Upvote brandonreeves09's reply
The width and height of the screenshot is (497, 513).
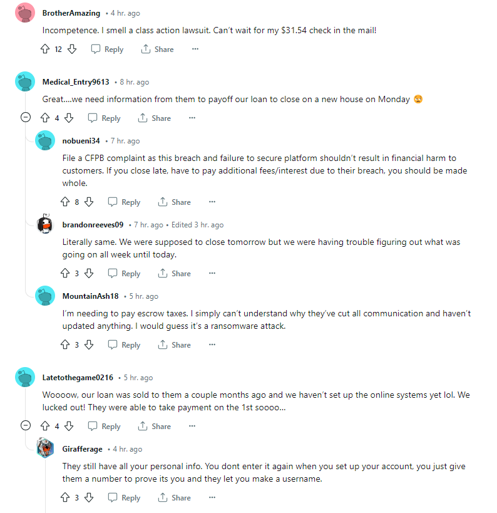[64, 273]
